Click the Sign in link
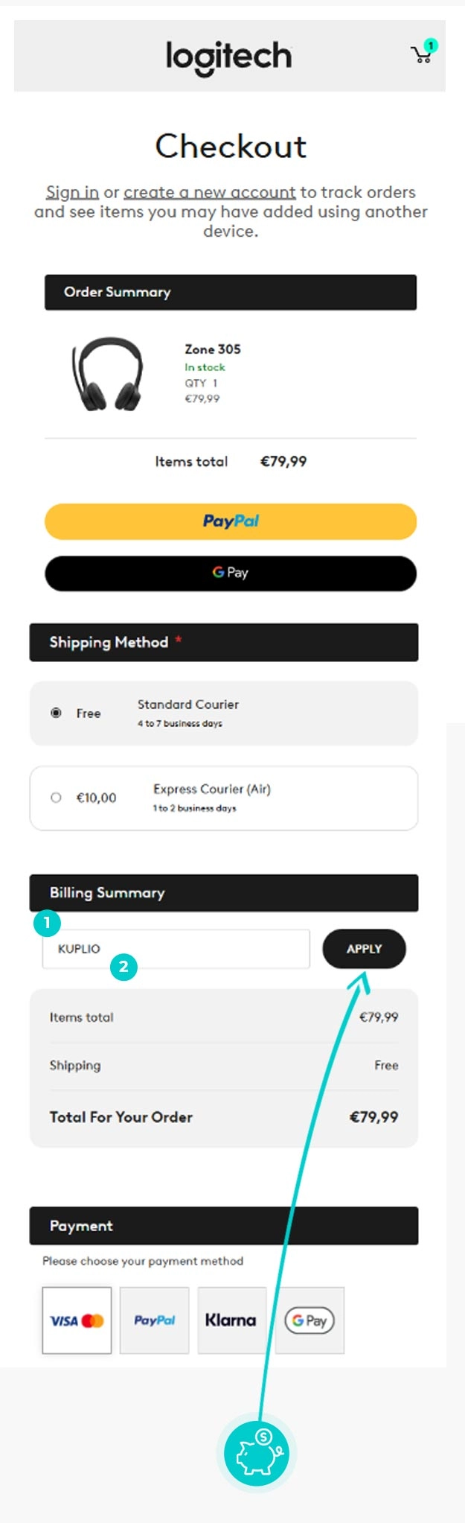 coord(72,192)
